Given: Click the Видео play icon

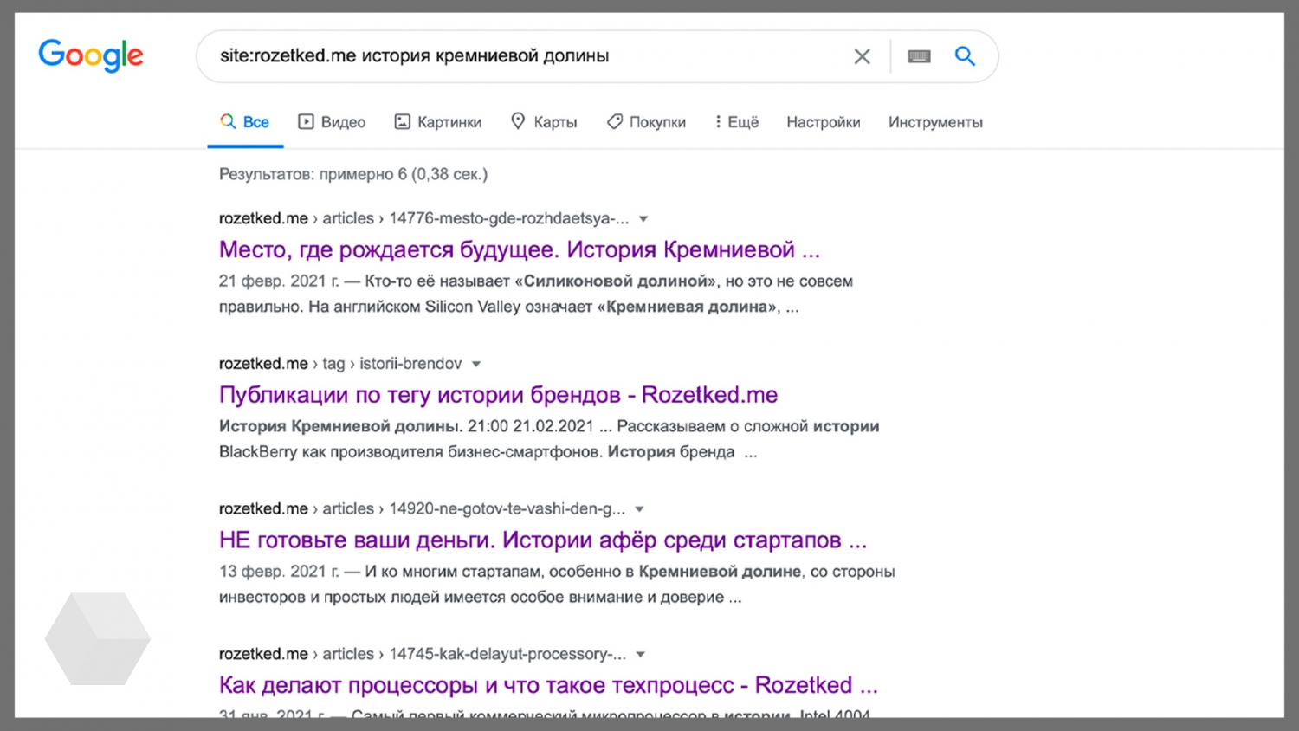Looking at the screenshot, I should (x=306, y=121).
